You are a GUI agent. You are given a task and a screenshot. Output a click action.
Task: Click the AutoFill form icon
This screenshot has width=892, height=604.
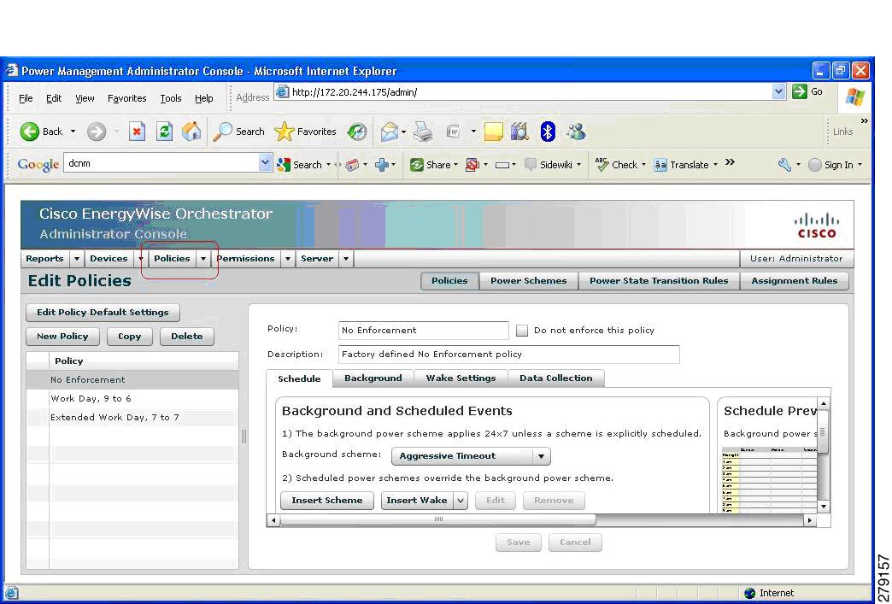pyautogui.click(x=502, y=166)
